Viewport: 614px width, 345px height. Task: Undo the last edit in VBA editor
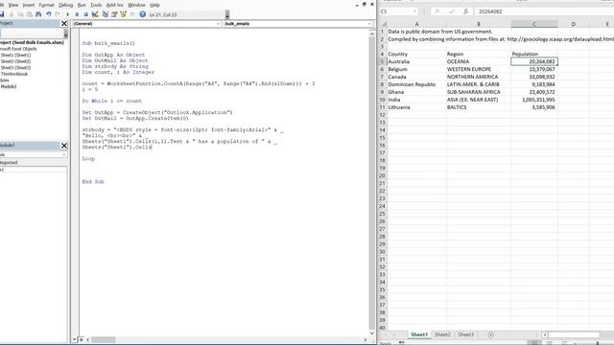[x=49, y=14]
